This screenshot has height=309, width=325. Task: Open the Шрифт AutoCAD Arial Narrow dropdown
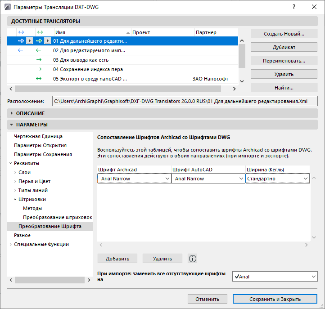[x=208, y=179]
